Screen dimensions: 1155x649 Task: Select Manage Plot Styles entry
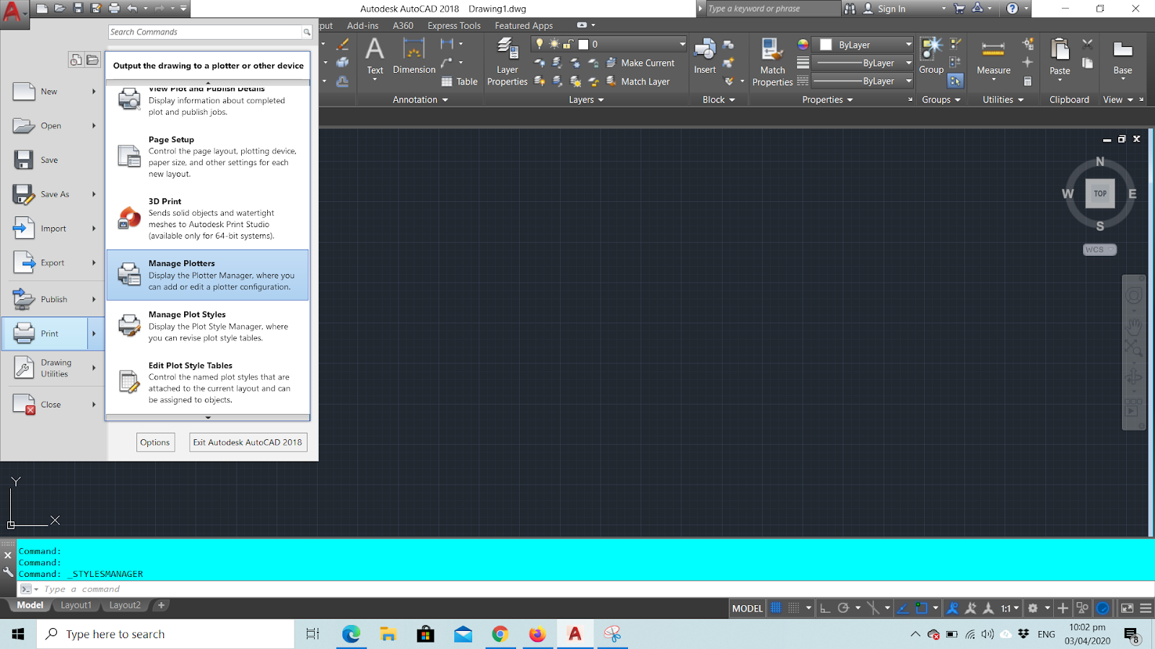tap(208, 326)
